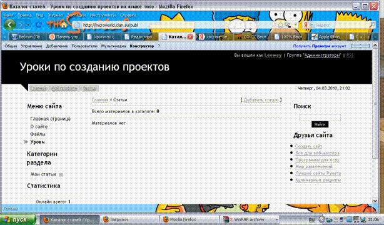Click the magnifier icon in search bar
The height and width of the screenshot is (225, 384).
(x=372, y=25)
